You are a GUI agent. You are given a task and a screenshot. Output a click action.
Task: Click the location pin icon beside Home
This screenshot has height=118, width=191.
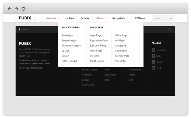pyautogui.click(x=20, y=30)
